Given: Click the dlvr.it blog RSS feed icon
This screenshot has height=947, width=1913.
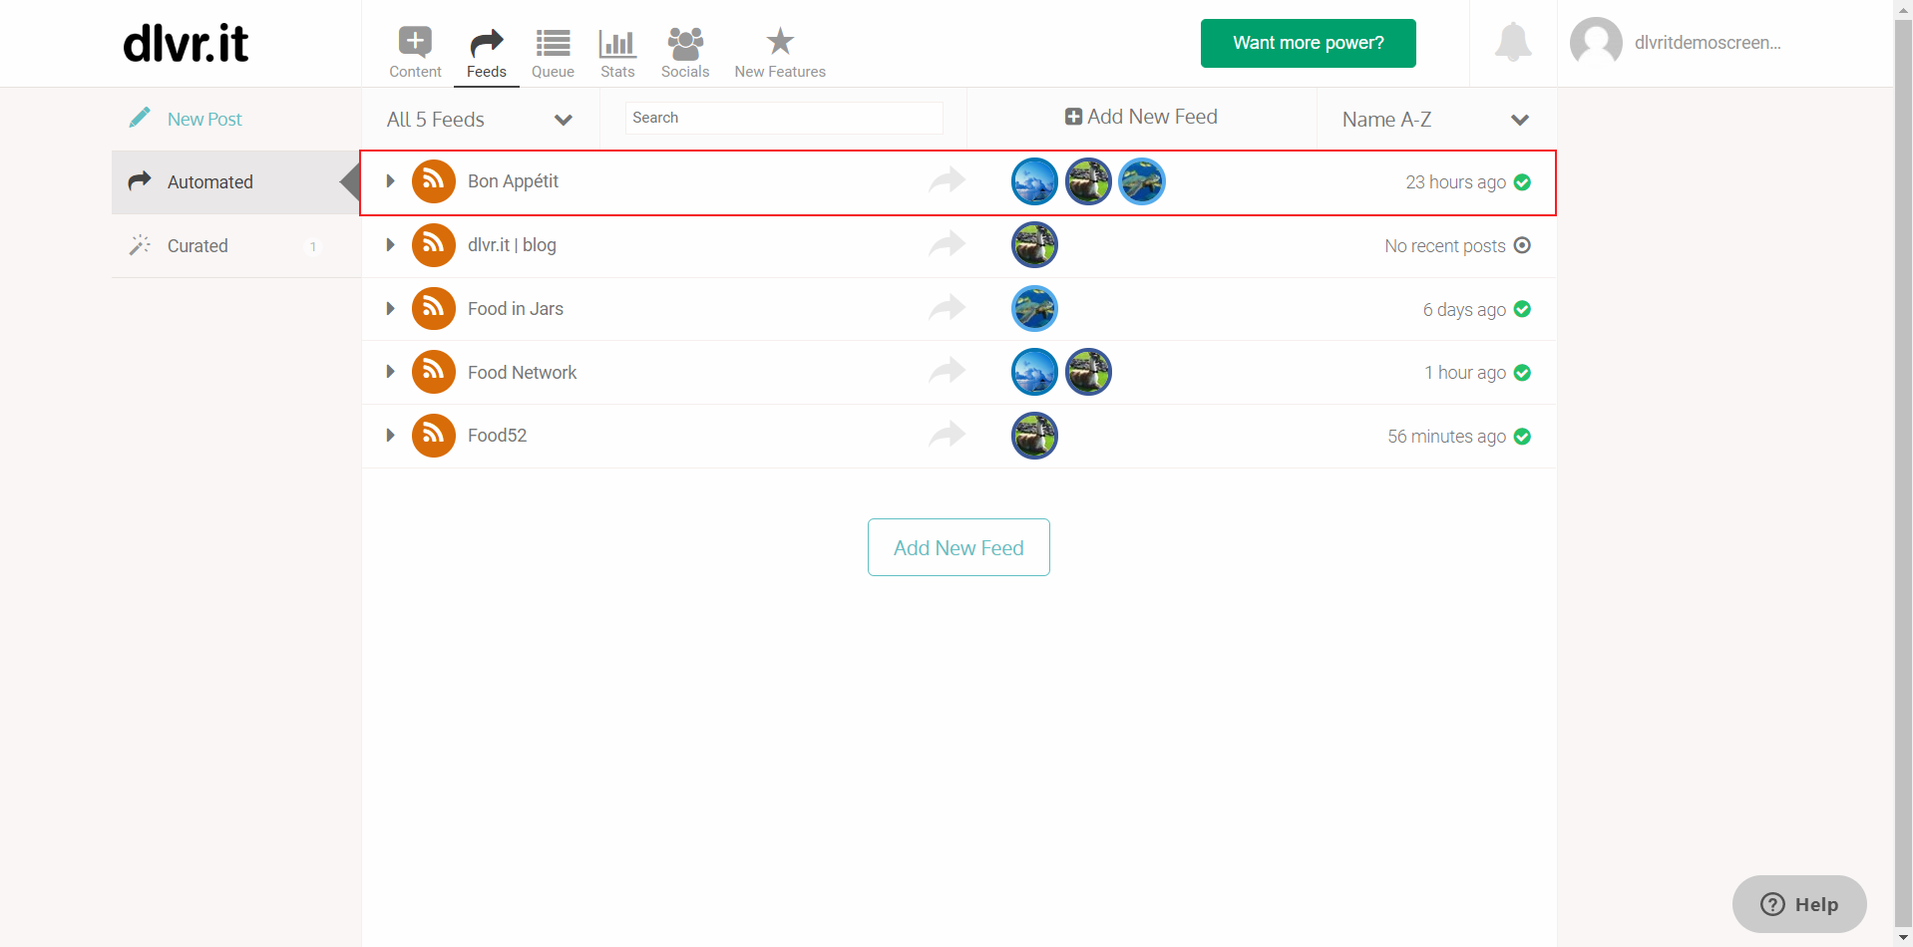Looking at the screenshot, I should 434,245.
